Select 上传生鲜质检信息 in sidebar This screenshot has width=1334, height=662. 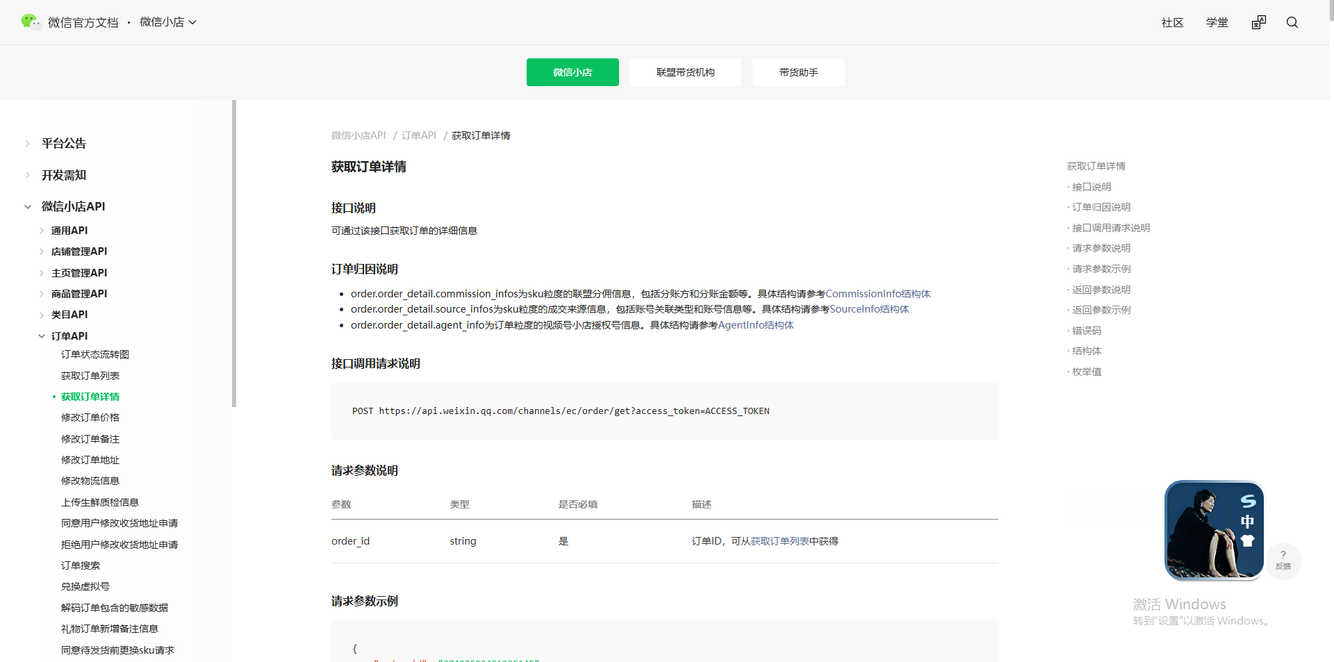[x=100, y=502]
